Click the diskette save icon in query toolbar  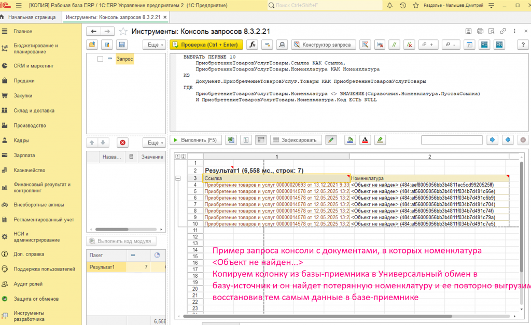(122, 45)
